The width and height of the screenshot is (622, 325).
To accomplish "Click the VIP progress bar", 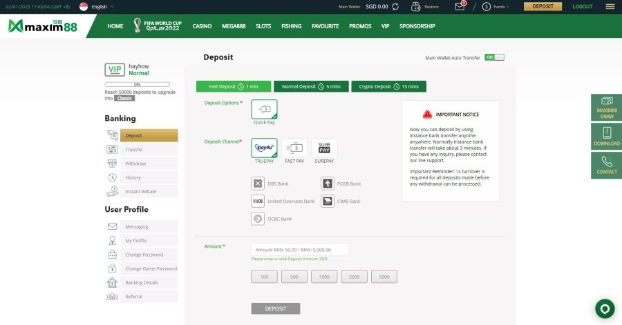I will pos(137,84).
